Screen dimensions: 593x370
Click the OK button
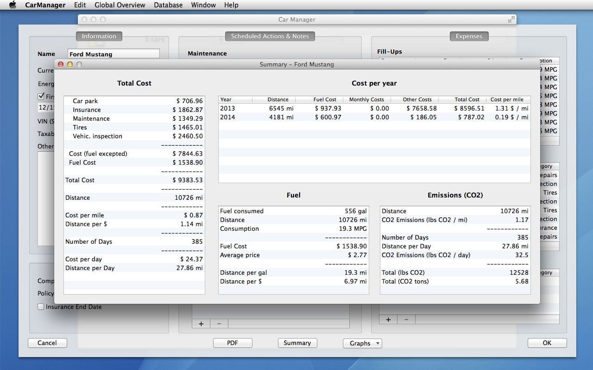(x=547, y=343)
